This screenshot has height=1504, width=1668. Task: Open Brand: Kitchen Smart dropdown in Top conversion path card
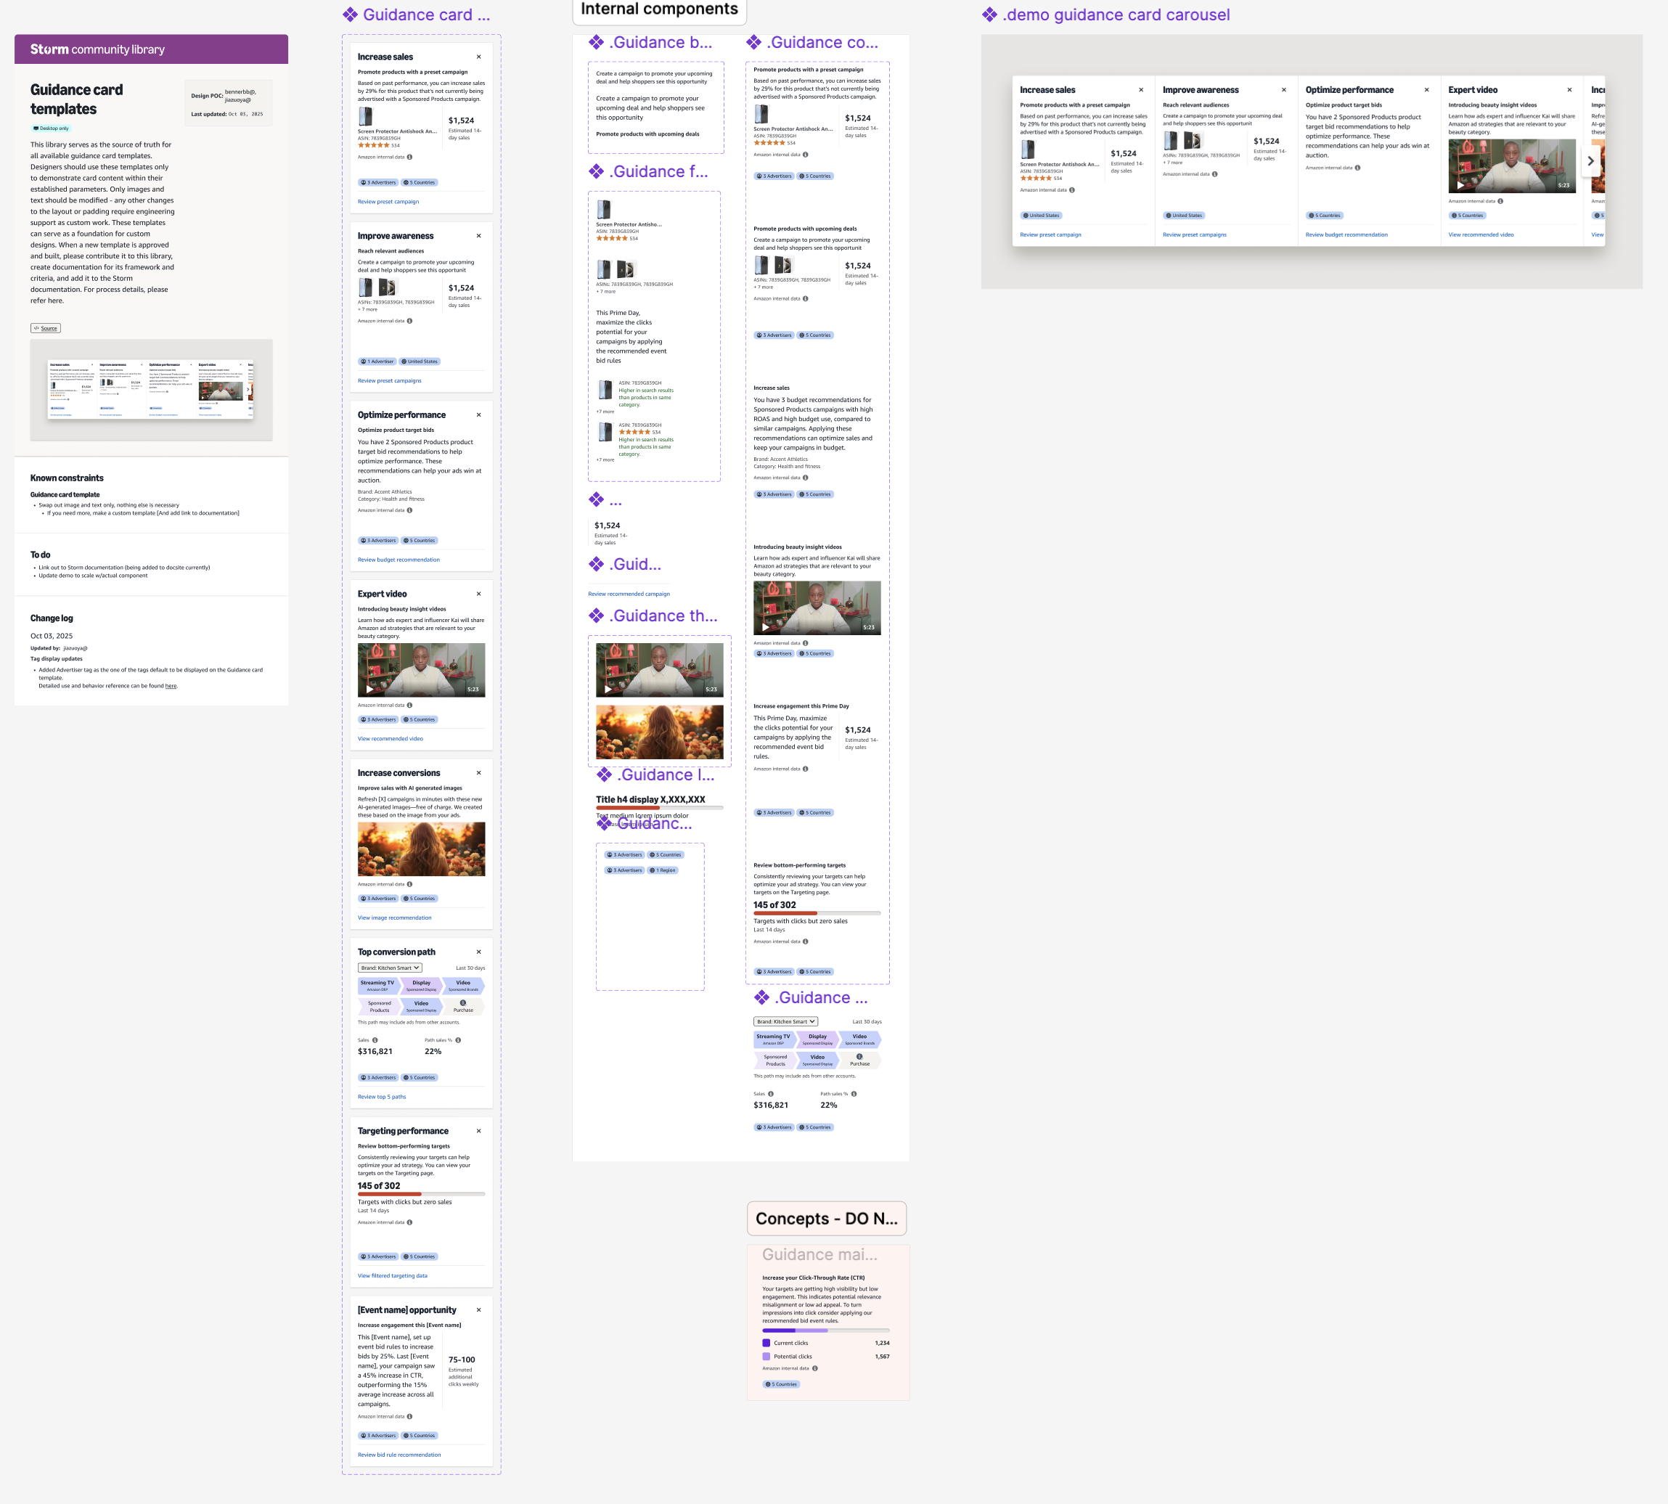point(390,968)
